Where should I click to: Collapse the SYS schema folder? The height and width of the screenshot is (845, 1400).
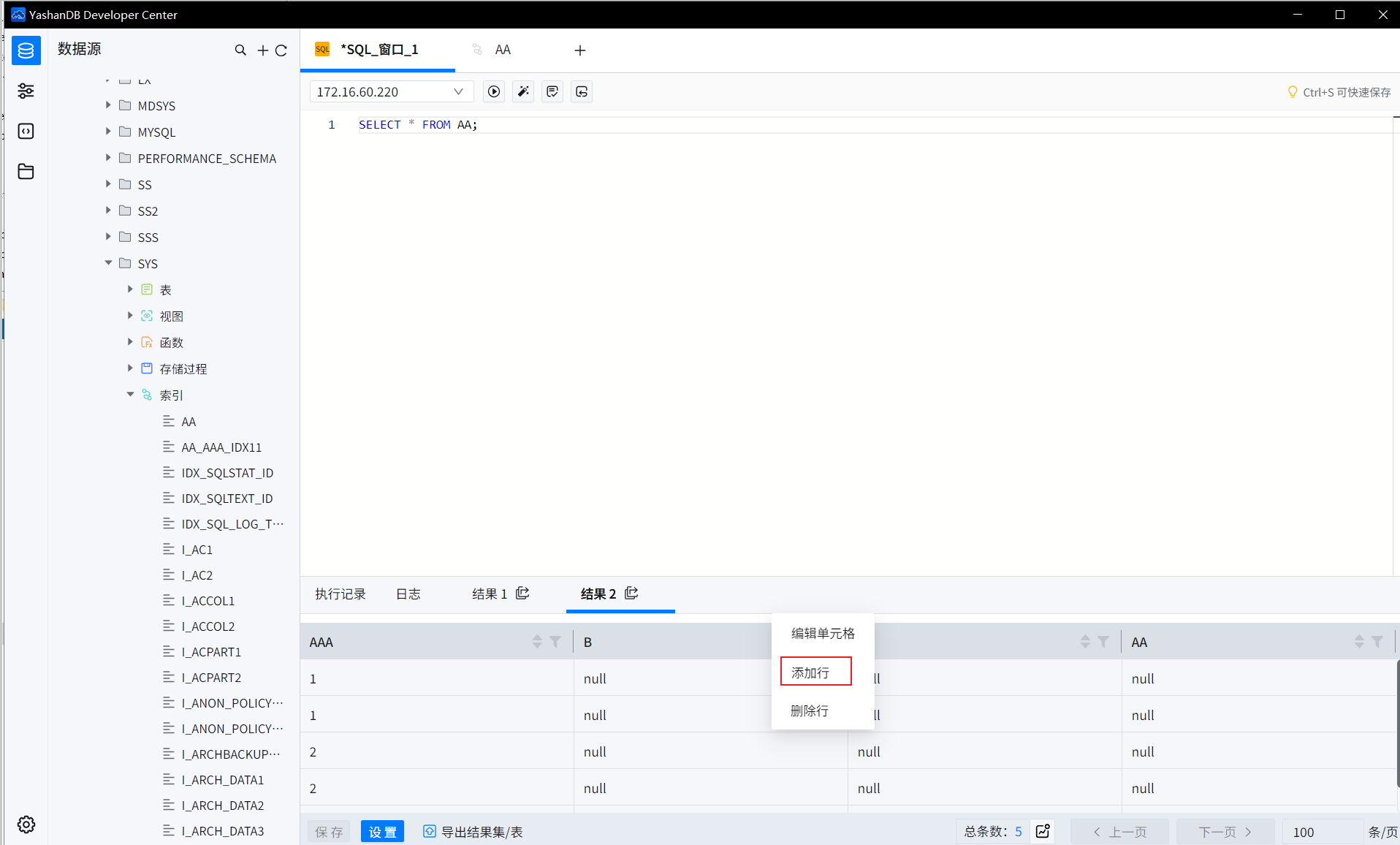pyautogui.click(x=108, y=263)
